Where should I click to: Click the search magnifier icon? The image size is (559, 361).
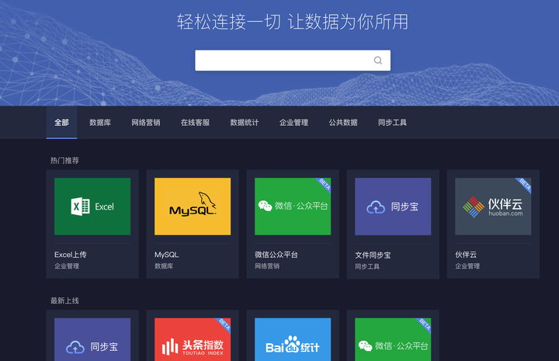[378, 61]
